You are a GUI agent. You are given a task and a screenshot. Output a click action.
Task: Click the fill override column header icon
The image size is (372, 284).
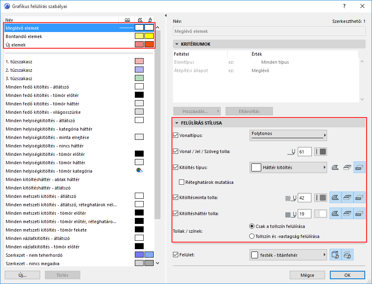140,20
